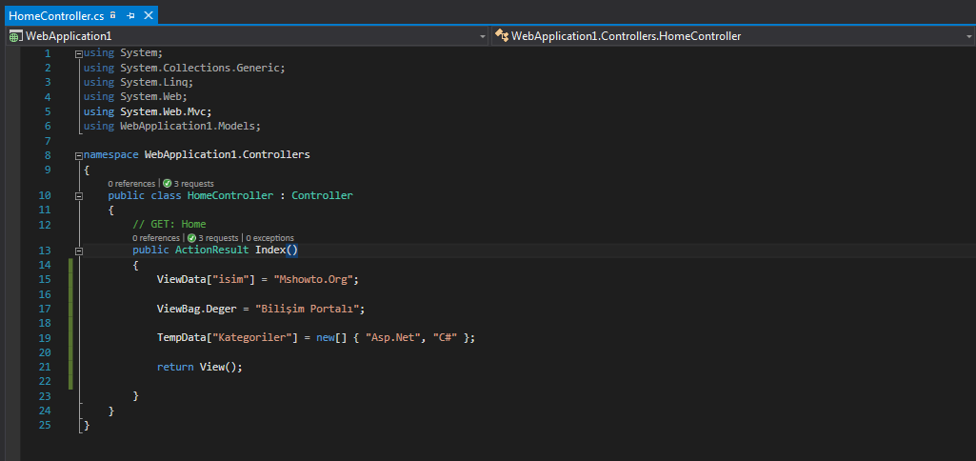Click line number 7 in the margin

click(48, 140)
